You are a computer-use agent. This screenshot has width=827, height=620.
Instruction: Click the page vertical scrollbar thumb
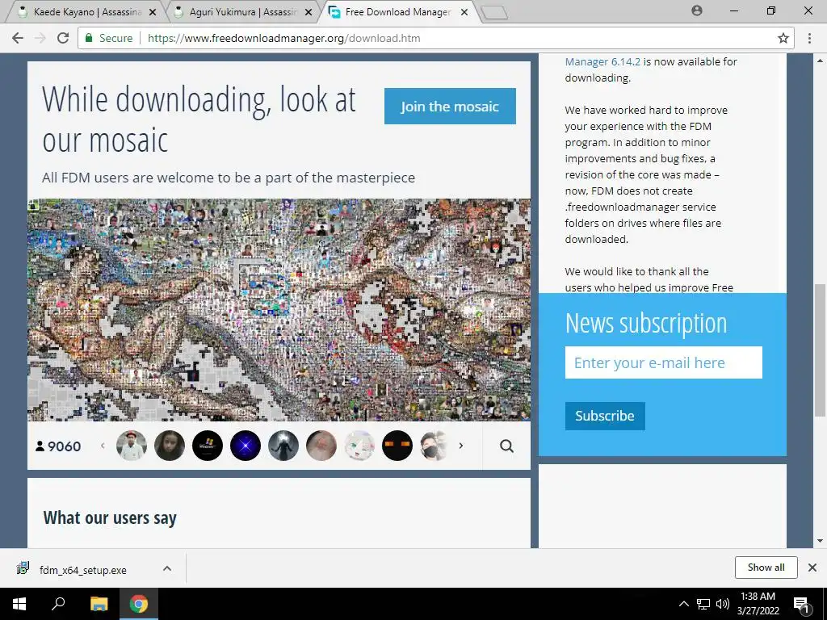coord(820,350)
